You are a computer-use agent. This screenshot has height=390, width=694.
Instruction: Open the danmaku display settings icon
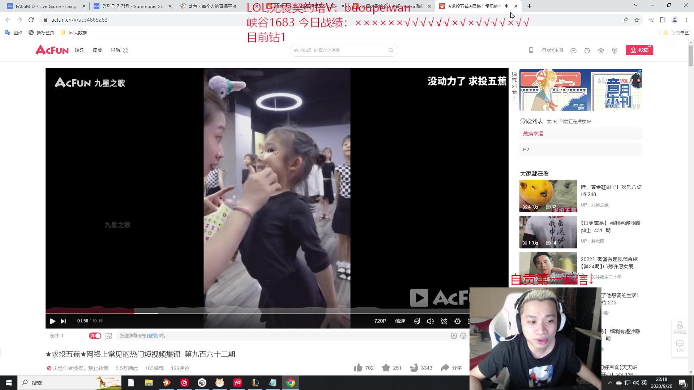[109, 335]
